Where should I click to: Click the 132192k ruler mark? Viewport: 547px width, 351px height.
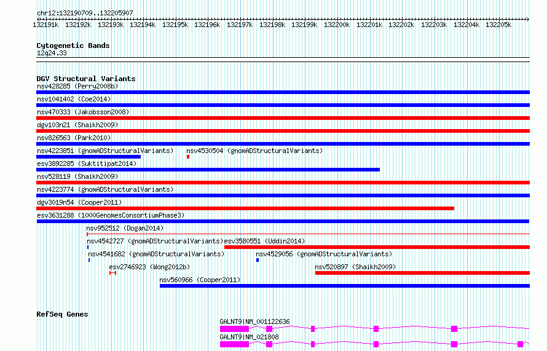click(78, 25)
